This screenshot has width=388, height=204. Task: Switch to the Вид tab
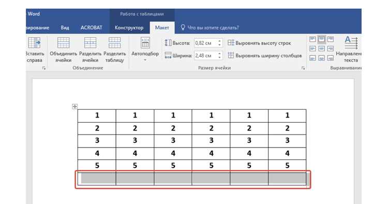coord(65,28)
